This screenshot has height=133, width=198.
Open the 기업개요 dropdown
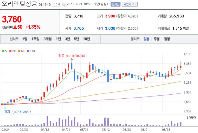click(130, 4)
